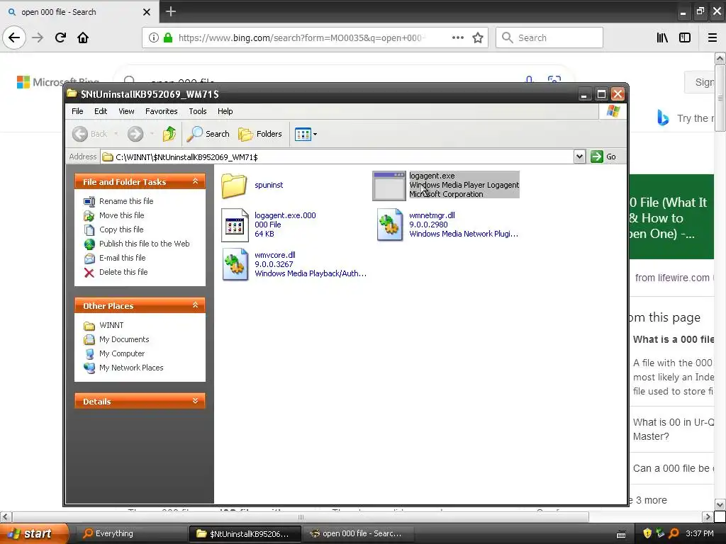Open Firefox page actions three-dot menu

457,38
